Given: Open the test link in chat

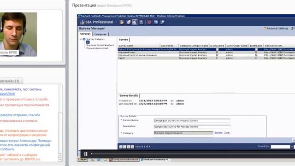Looking at the screenshot, I should [x=7, y=94].
